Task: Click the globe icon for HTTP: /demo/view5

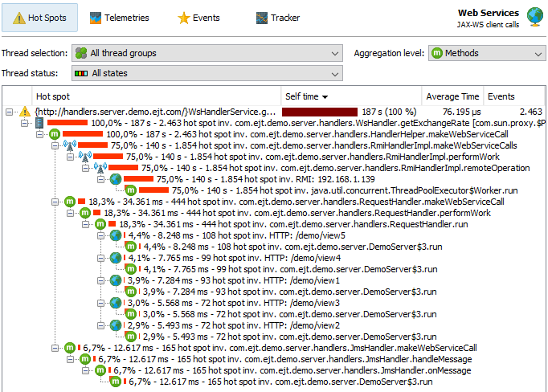Action: [x=116, y=235]
